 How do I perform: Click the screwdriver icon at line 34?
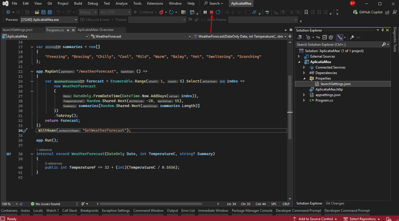[25, 131]
